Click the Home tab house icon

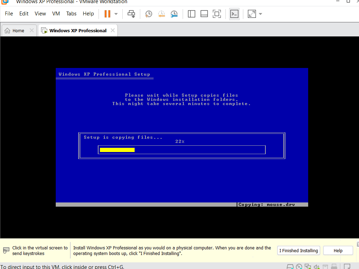coord(7,31)
